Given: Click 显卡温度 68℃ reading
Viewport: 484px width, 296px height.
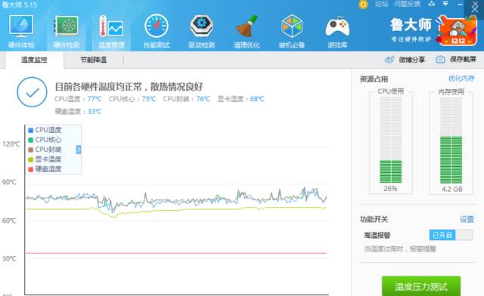Looking at the screenshot, I should (240, 99).
